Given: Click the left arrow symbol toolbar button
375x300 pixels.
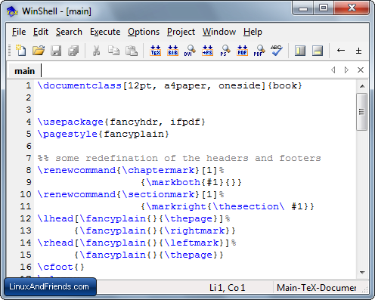Looking at the screenshot, I should [x=341, y=51].
